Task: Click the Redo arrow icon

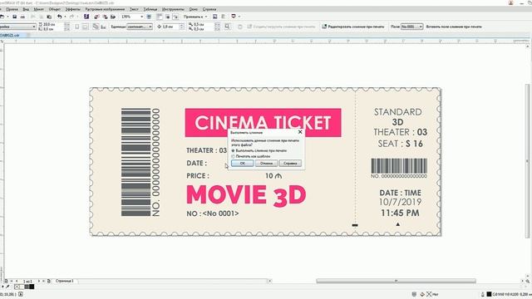Action: (71, 17)
